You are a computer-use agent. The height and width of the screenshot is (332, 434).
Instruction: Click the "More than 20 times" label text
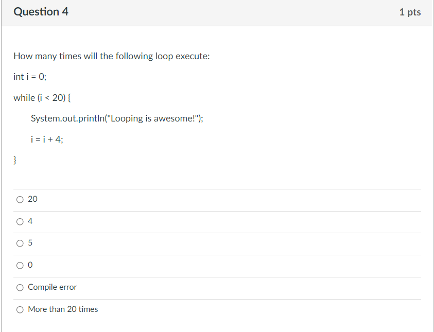(63, 309)
